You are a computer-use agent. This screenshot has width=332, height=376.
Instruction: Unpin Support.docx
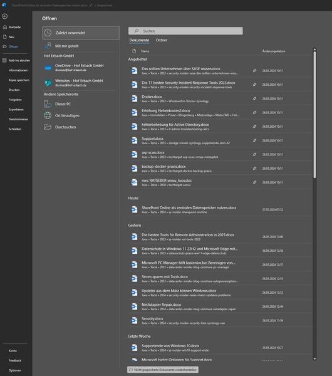[x=254, y=140]
